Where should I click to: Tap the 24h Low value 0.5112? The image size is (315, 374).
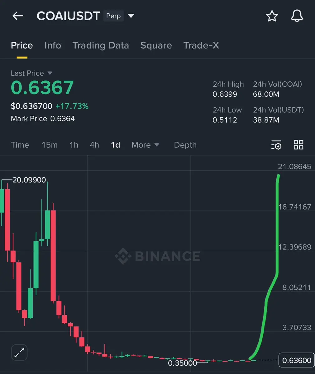pyautogui.click(x=225, y=120)
